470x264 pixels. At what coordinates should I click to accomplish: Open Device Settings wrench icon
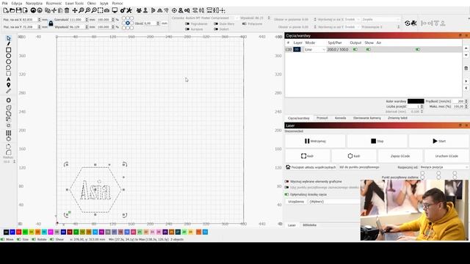(x=129, y=10)
